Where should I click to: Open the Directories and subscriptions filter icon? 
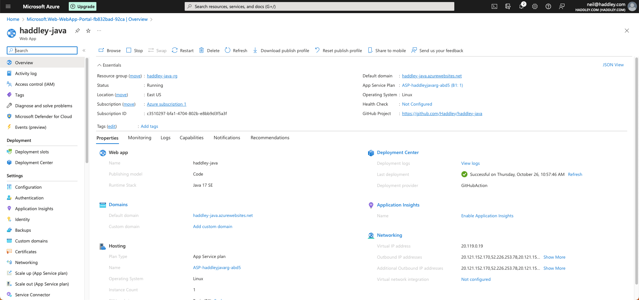tap(508, 6)
